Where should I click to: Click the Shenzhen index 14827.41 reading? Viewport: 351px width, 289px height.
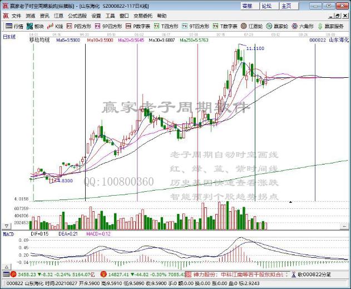pyautogui.click(x=118, y=274)
